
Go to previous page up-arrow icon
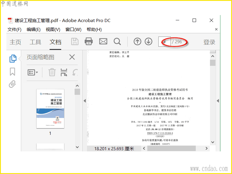tap(137, 41)
